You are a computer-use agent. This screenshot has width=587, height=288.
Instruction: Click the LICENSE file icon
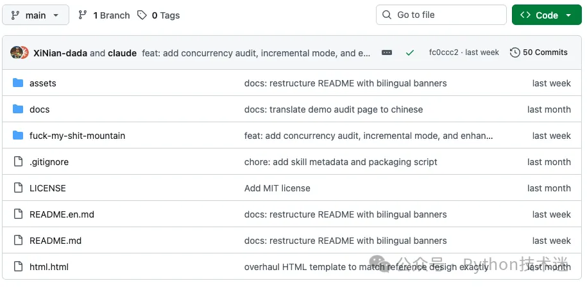(x=18, y=188)
